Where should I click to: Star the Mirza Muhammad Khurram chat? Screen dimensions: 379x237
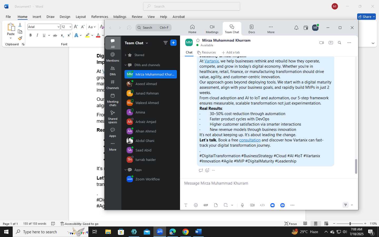pyautogui.click(x=198, y=40)
